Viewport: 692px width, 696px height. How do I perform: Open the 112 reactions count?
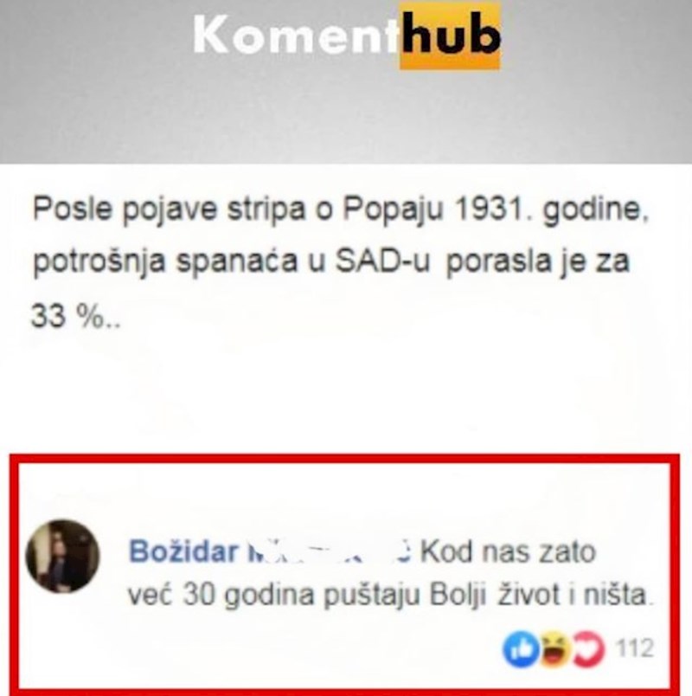(x=634, y=648)
